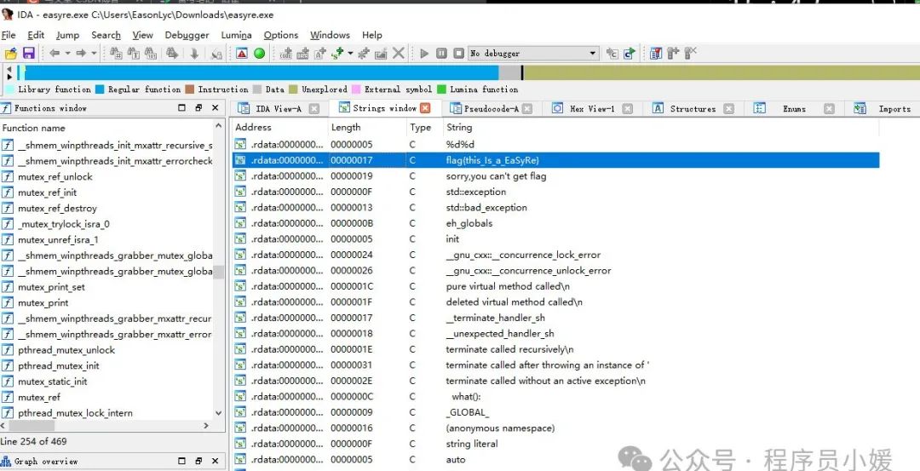Stop the process button

click(459, 54)
